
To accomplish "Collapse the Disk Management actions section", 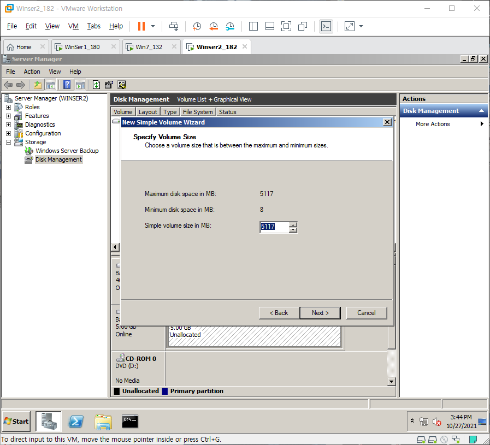I will (481, 111).
